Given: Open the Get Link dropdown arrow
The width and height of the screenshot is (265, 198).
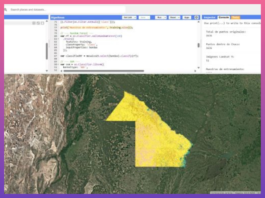Looking at the screenshot, I should [x=134, y=17].
